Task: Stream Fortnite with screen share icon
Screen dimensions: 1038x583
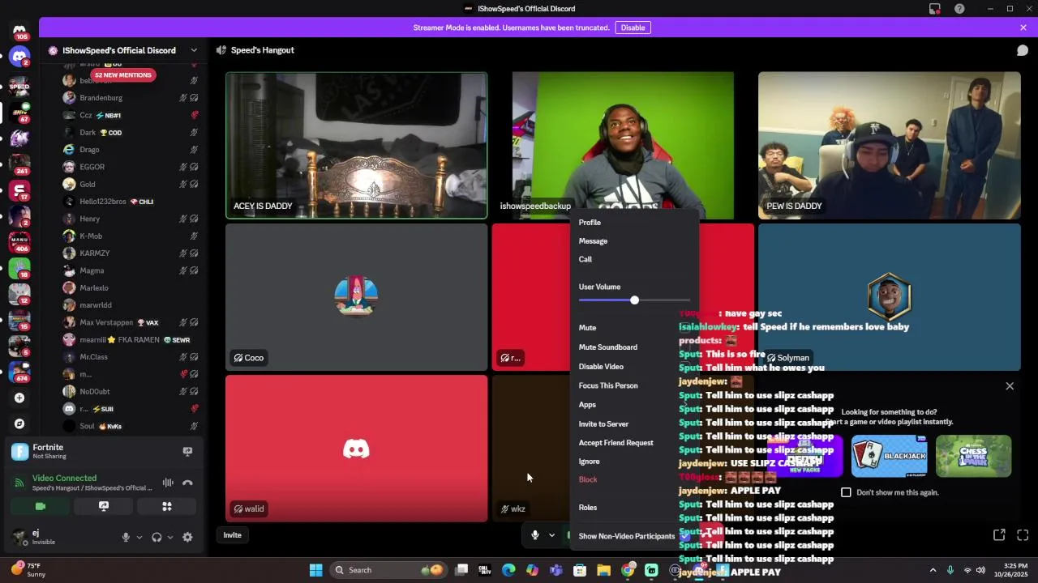Action: [x=187, y=452]
